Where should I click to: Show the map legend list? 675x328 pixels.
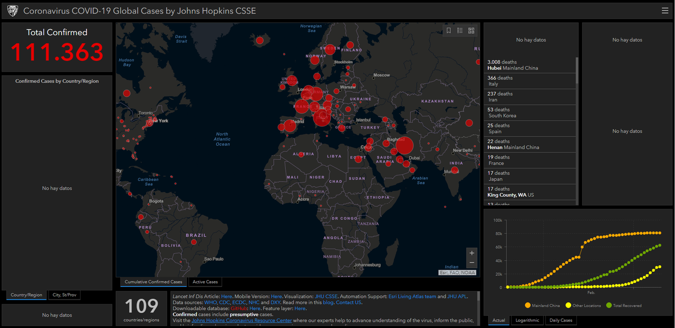(460, 31)
